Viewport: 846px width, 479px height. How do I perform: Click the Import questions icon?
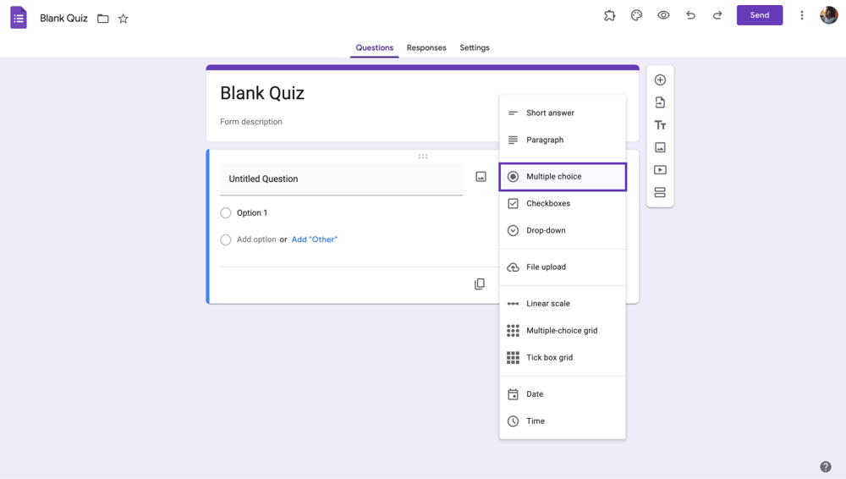660,102
